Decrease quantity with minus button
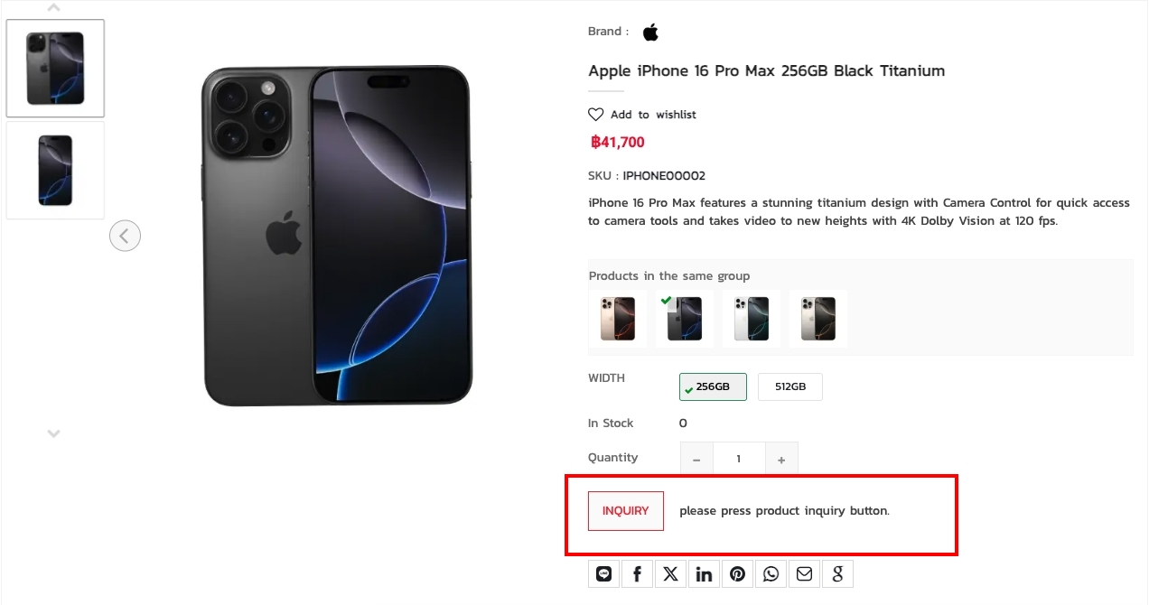Screen dimensions: 1149x605 pyautogui.click(x=696, y=460)
